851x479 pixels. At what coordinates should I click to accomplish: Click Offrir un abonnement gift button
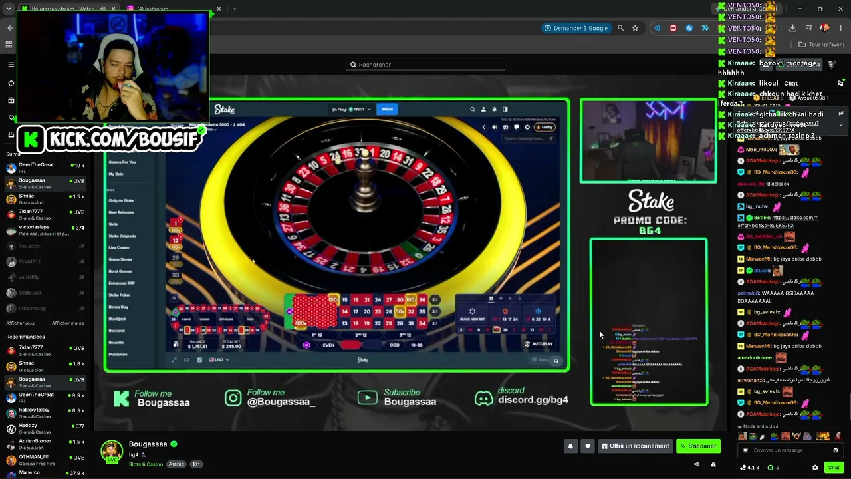tap(635, 446)
